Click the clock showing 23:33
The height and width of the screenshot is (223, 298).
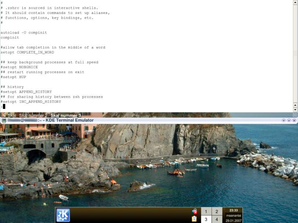(x=233, y=211)
